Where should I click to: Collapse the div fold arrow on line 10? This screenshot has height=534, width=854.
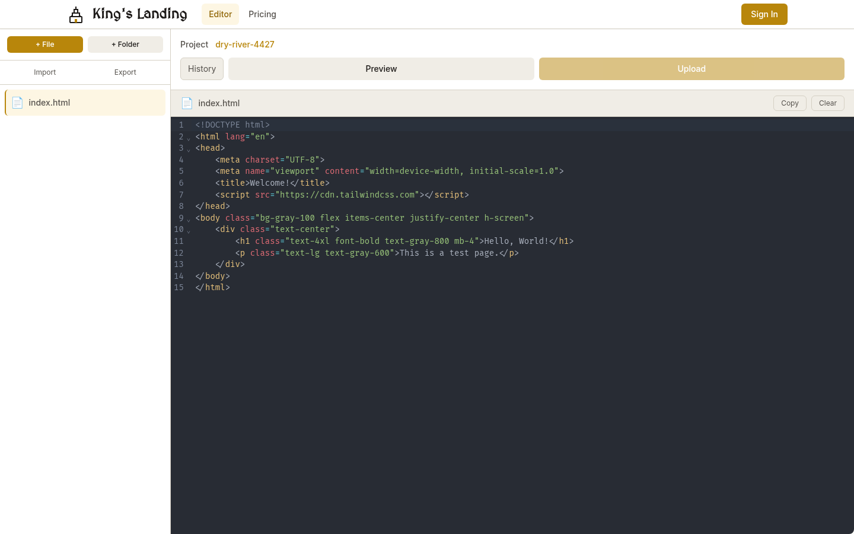[189, 231]
